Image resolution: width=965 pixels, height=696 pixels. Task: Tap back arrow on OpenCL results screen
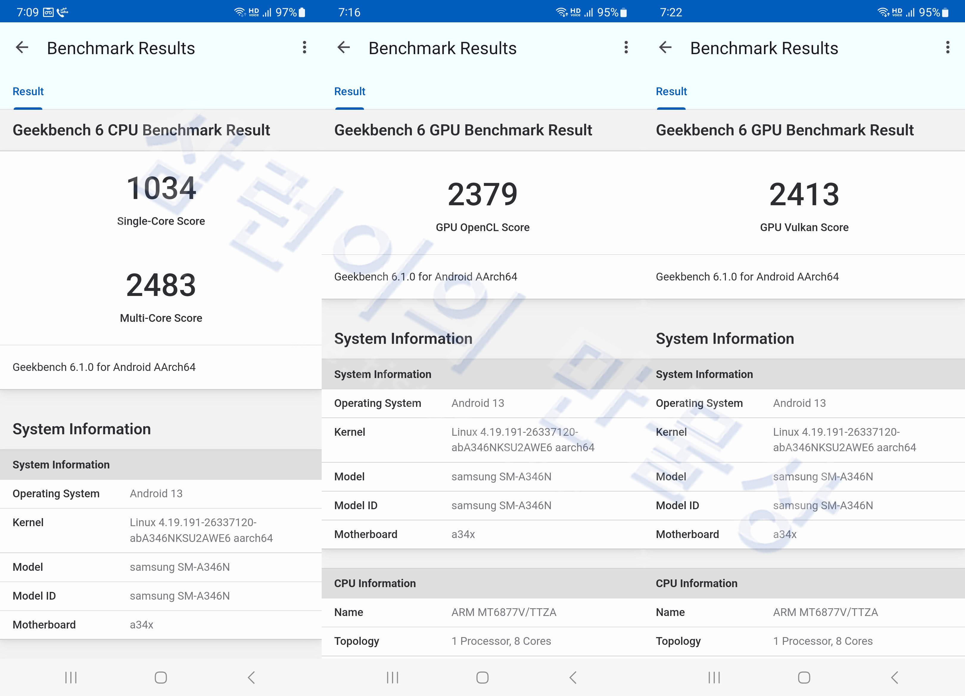tap(344, 48)
